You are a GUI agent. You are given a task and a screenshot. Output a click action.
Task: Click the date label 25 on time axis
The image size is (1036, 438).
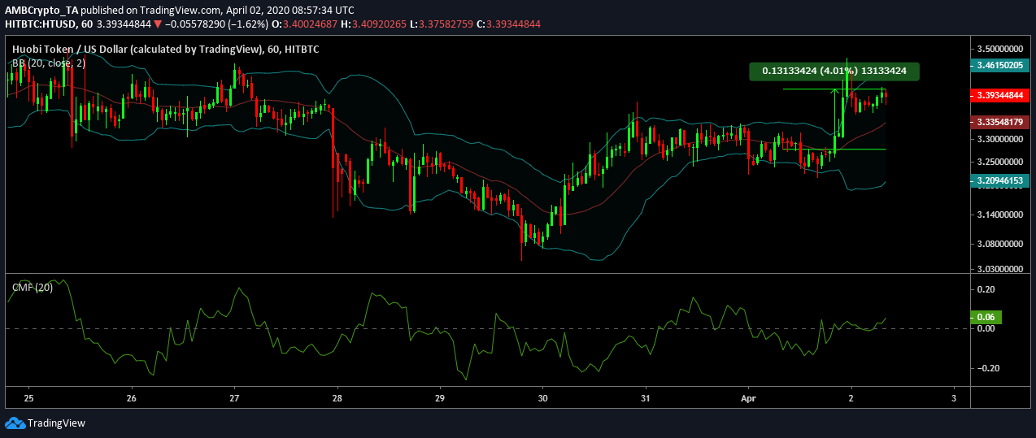pos(28,399)
